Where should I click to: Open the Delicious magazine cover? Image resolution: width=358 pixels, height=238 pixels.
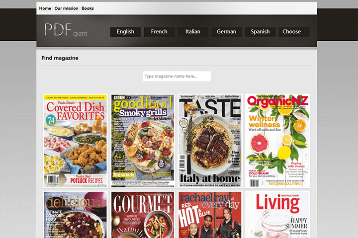(x=75, y=215)
